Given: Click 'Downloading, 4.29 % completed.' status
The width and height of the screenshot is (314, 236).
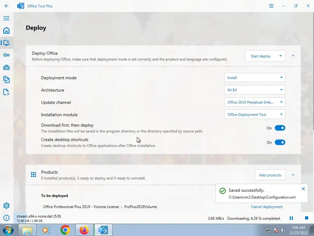Looking at the screenshot, I should [254, 218].
